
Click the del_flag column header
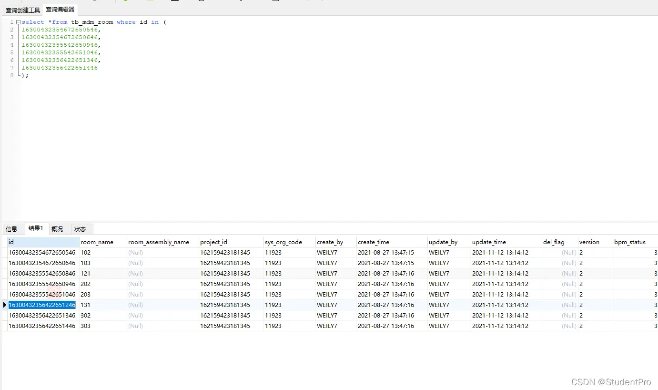(x=560, y=242)
